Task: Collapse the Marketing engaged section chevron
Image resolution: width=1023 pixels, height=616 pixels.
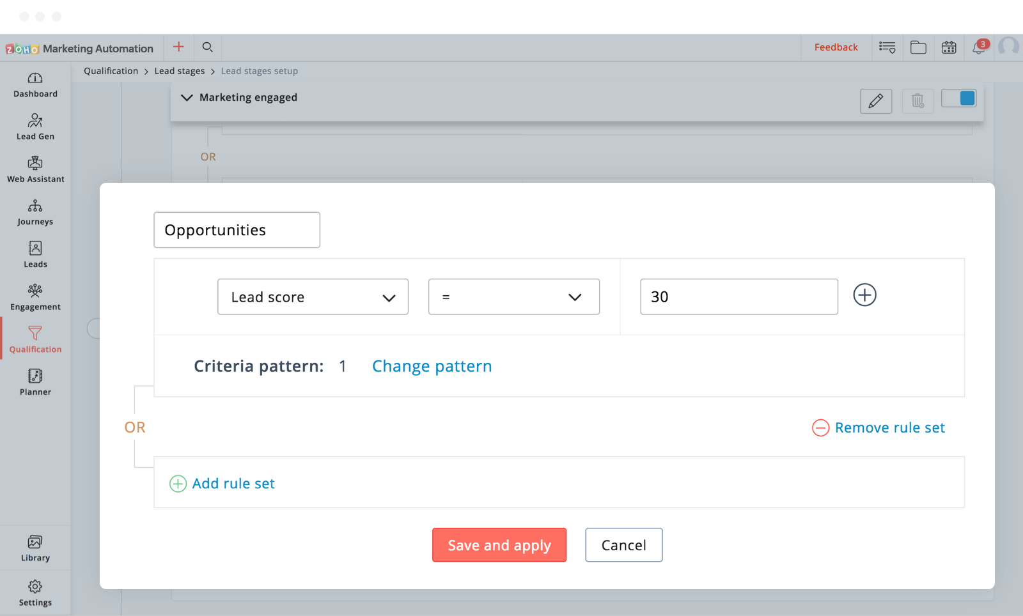Action: (187, 98)
